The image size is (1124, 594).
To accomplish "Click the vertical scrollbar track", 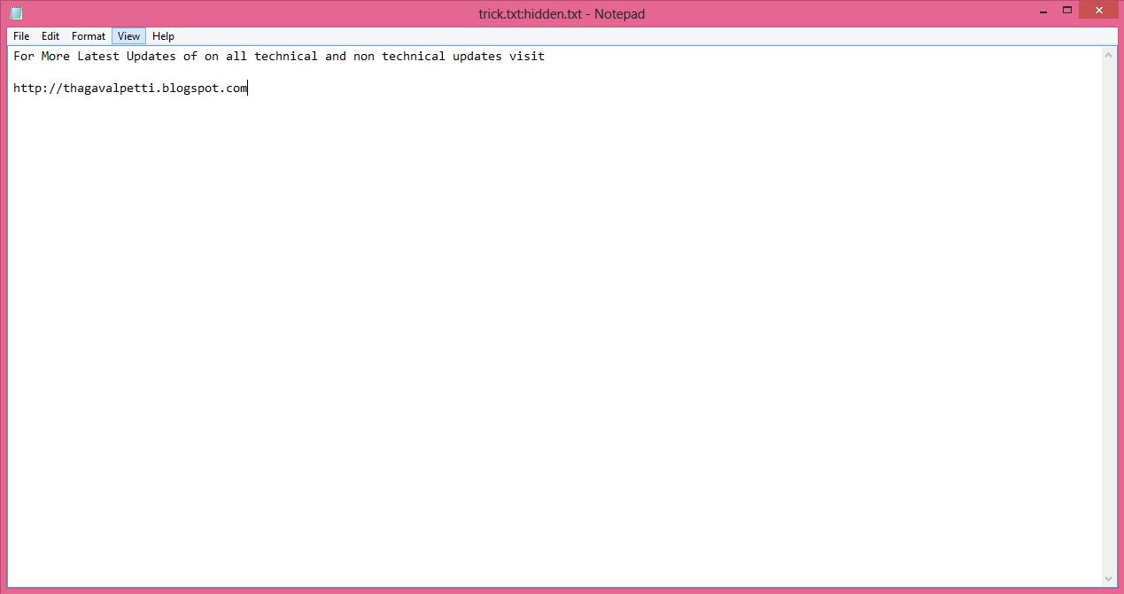I will coord(1109,310).
